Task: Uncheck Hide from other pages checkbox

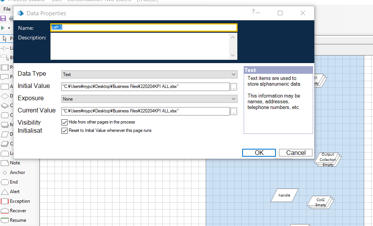Action: (64, 122)
